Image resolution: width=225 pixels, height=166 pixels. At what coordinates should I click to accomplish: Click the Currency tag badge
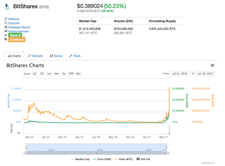17,39
